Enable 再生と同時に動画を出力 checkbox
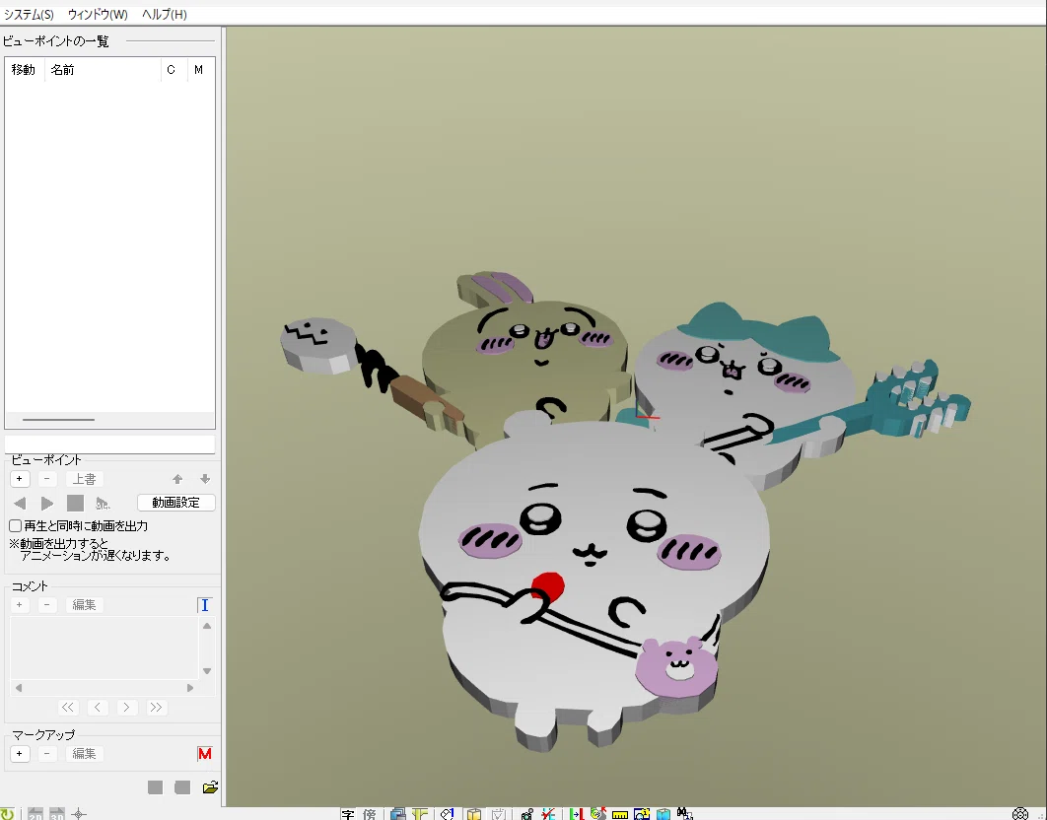The image size is (1047, 820). (x=16, y=525)
